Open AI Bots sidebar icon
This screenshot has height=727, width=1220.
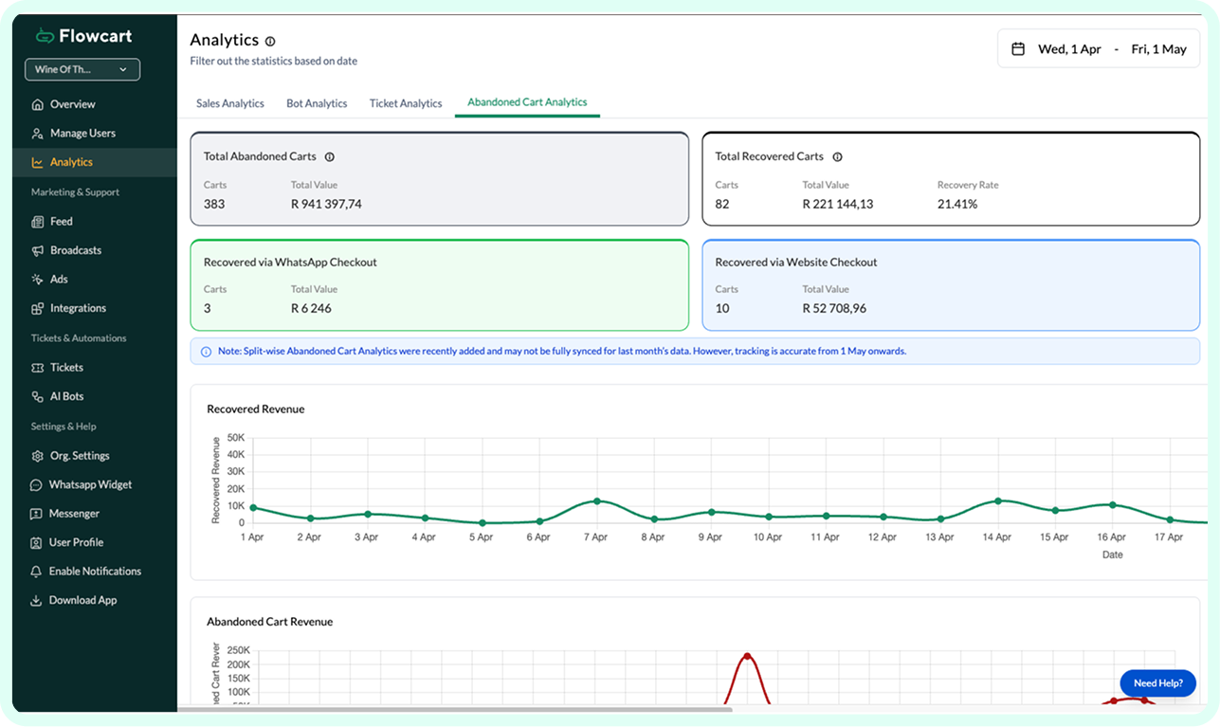tap(37, 396)
